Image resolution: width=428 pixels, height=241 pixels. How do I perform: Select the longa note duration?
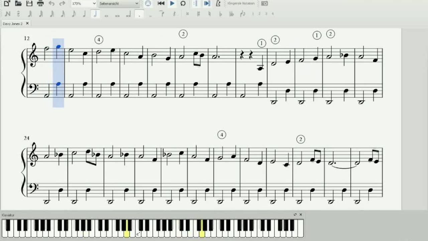[x=128, y=14]
